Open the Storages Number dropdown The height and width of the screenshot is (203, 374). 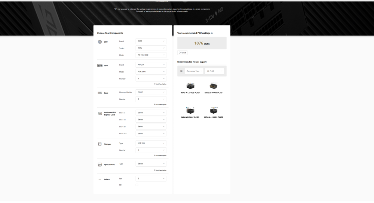[x=151, y=150]
